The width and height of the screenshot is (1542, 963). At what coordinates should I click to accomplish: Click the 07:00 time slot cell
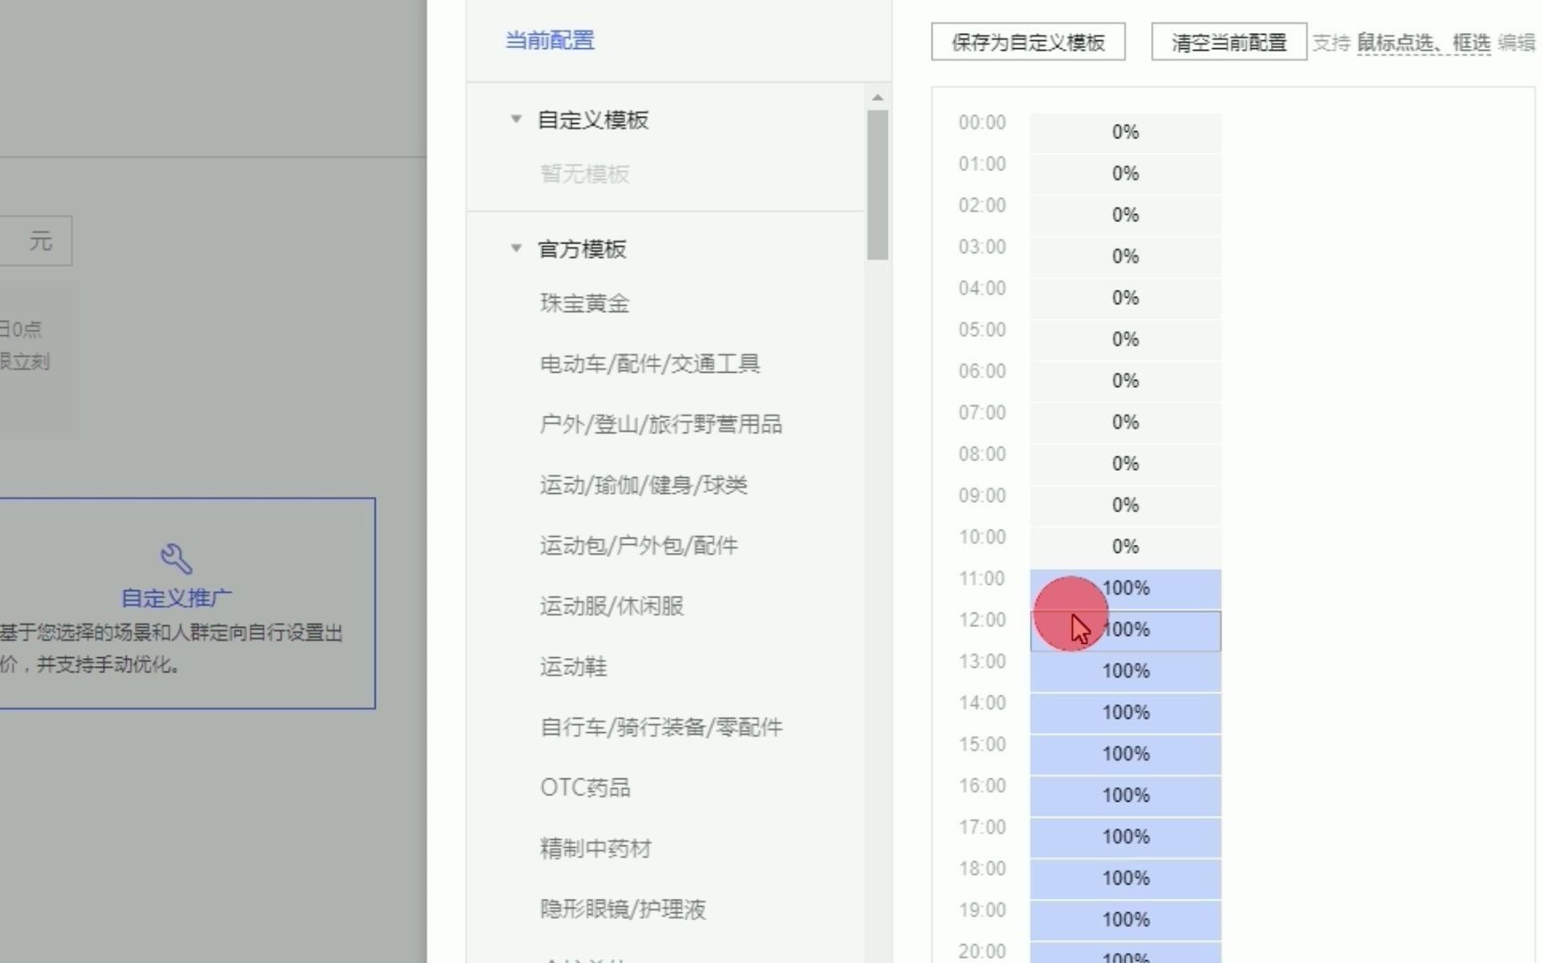click(1125, 423)
